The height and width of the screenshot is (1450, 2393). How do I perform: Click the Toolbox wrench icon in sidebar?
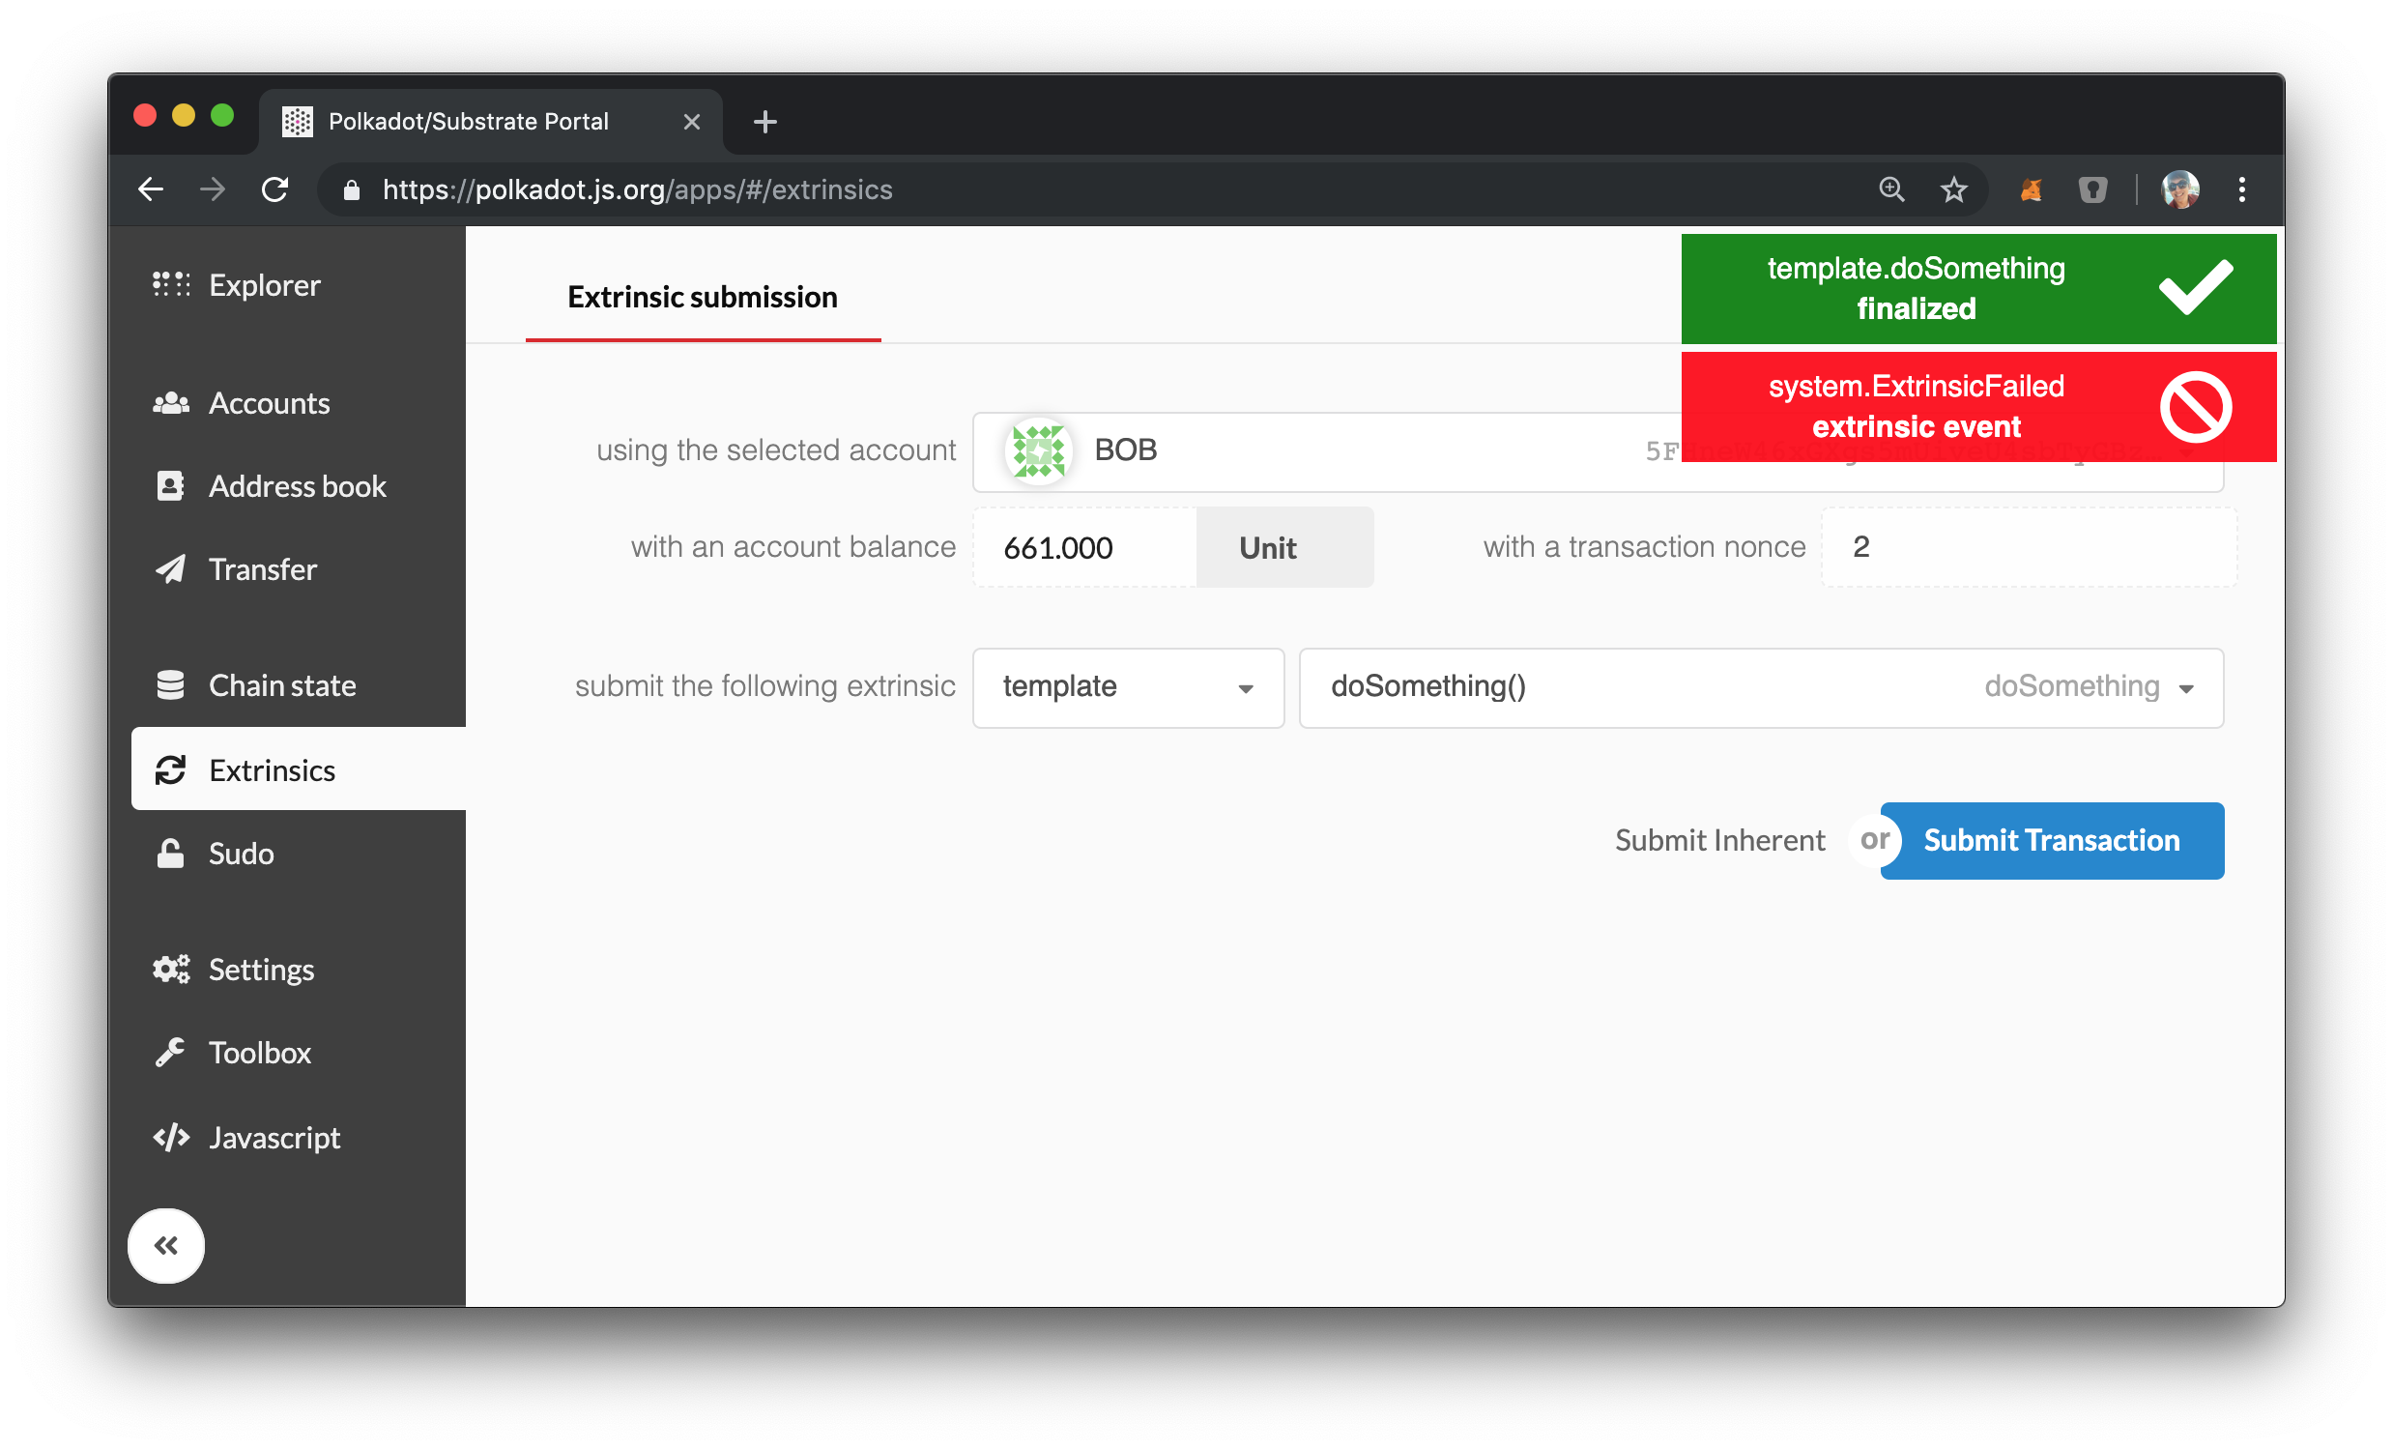[174, 1050]
